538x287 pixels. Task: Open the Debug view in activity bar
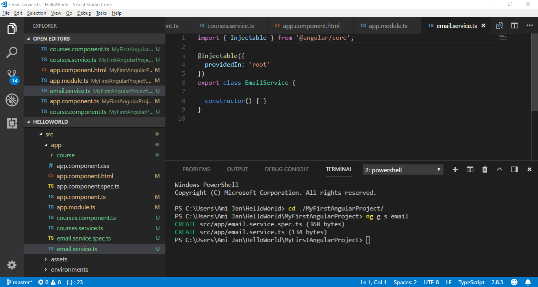pos(12,100)
